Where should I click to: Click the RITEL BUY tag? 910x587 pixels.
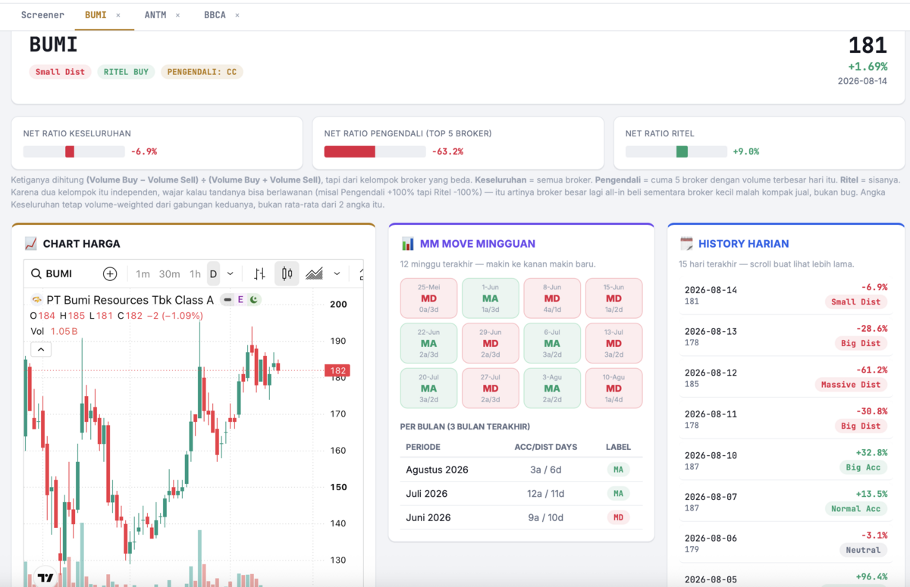tap(126, 72)
